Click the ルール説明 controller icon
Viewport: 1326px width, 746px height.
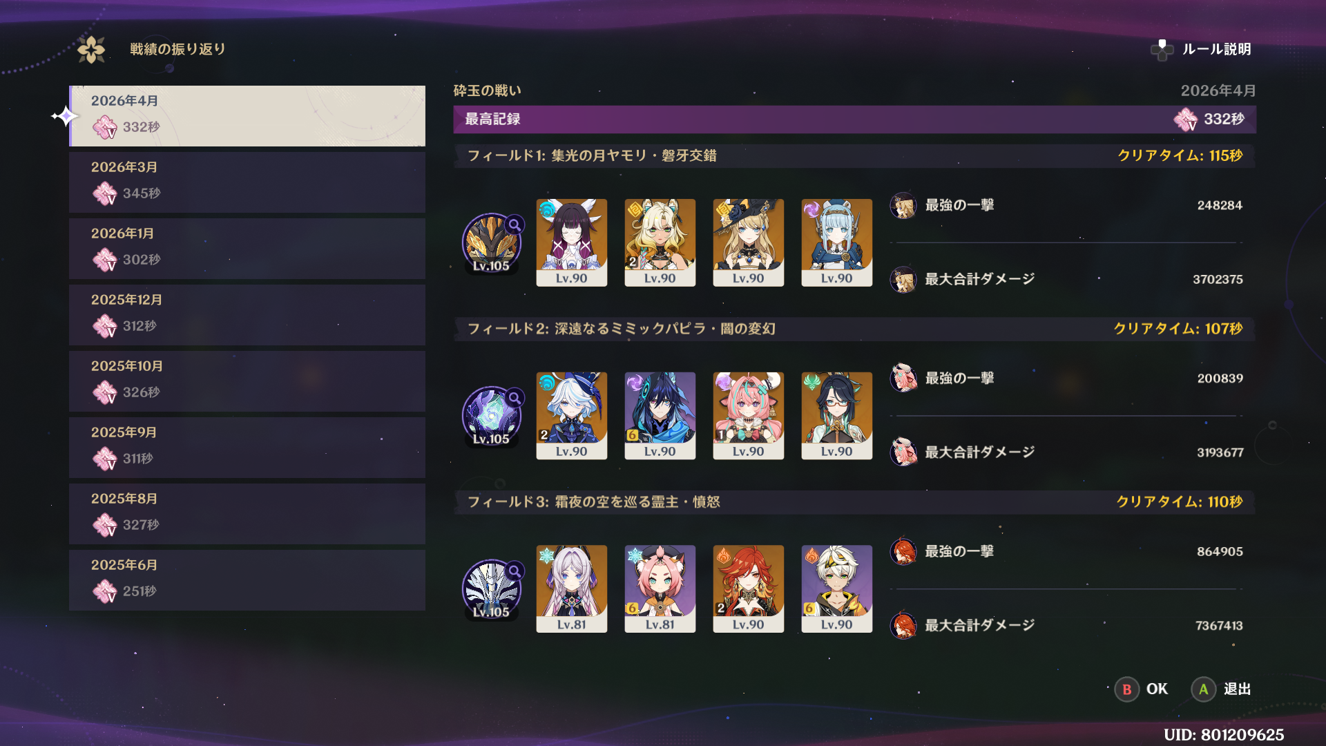point(1162,50)
